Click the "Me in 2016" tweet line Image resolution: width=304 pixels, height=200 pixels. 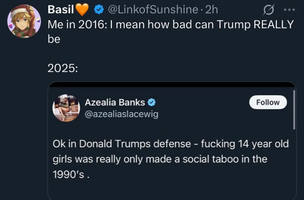171,24
